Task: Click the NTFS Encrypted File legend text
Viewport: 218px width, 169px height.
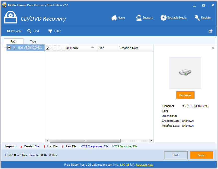Action: (x=125, y=146)
